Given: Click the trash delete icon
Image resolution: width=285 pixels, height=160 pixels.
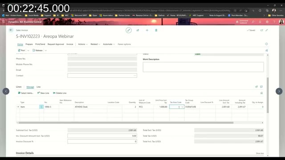Looking at the screenshot, I should pos(156,30).
